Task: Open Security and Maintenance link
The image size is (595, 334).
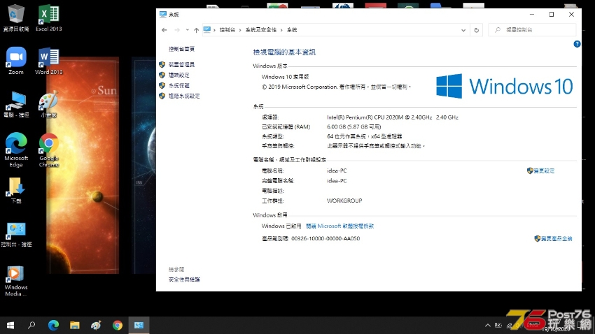Action: [184, 279]
